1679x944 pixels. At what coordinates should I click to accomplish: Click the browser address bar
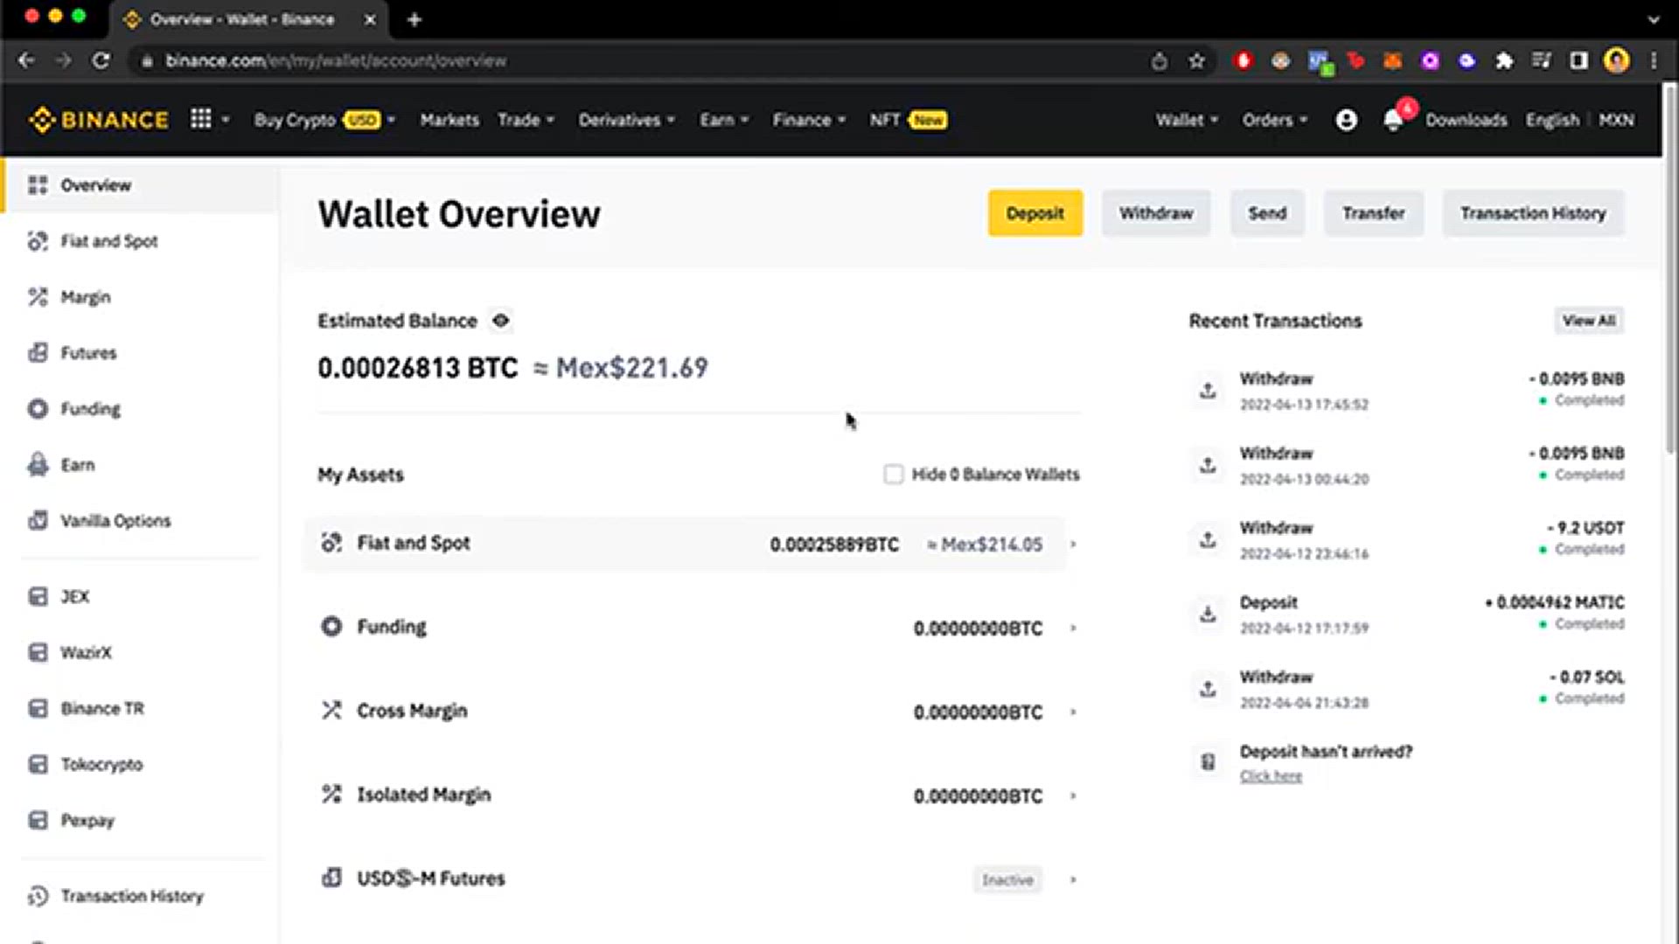(612, 61)
